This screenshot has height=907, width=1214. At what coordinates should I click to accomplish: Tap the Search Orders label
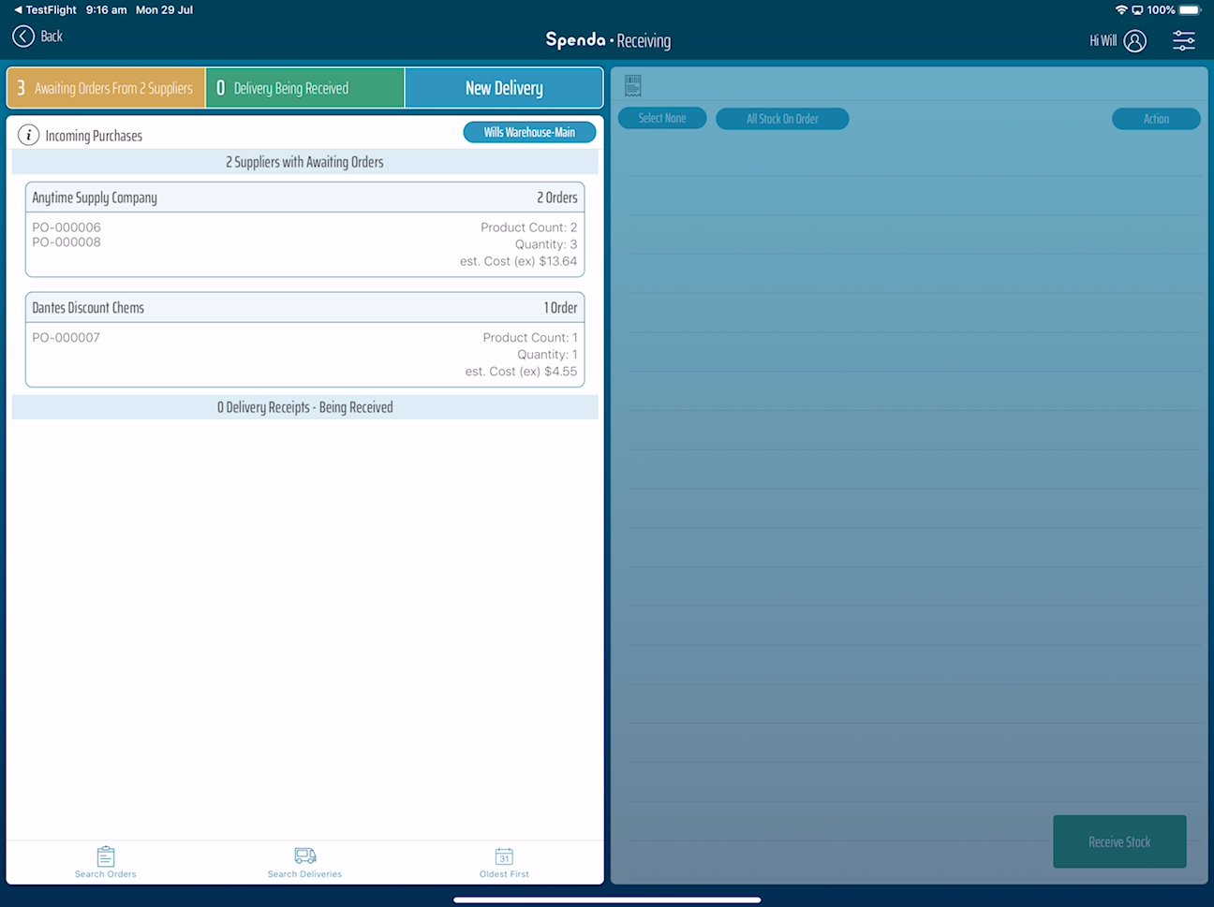coord(106,874)
